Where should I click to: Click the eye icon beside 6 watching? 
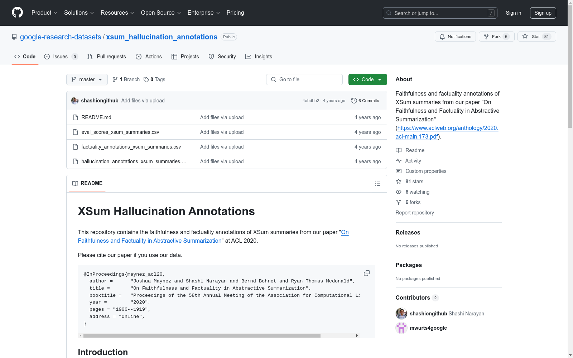coord(399,192)
